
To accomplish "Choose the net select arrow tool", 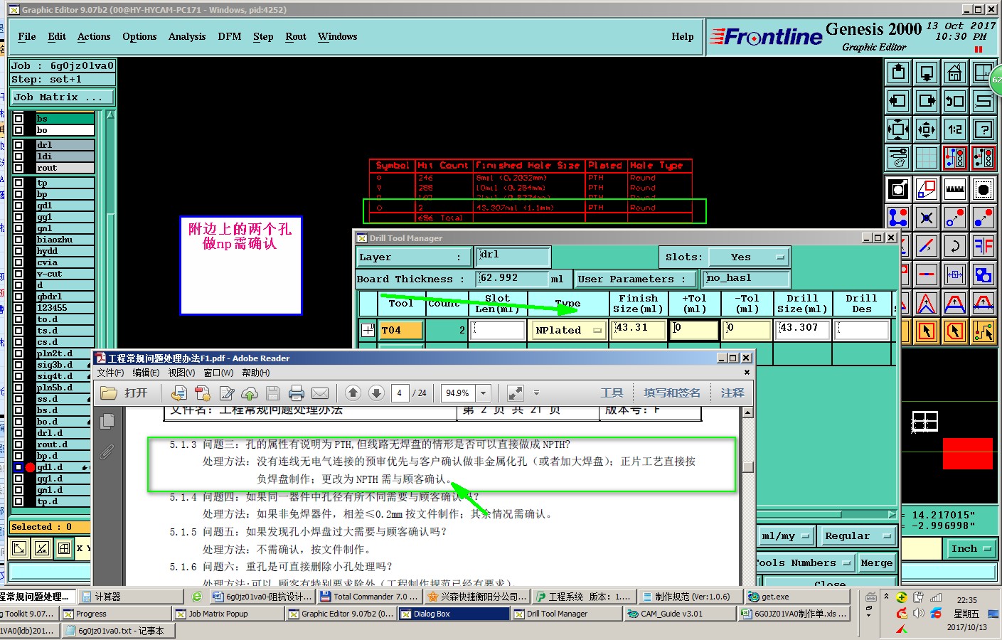I will [x=984, y=331].
